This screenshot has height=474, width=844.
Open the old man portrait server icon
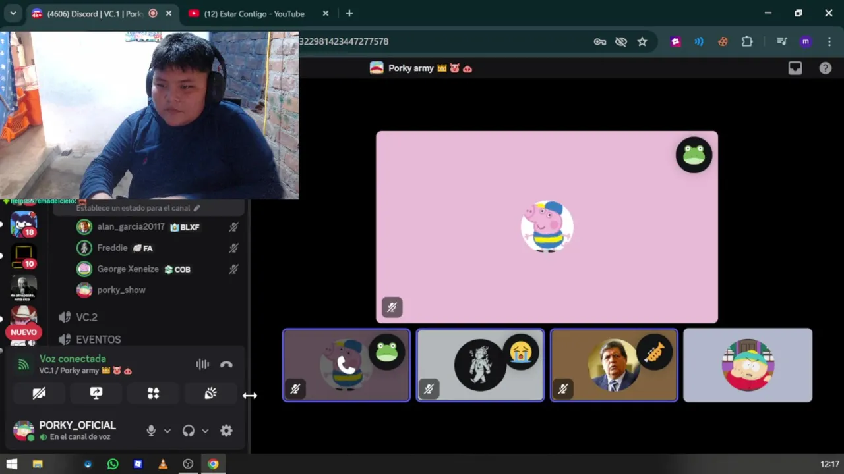click(24, 287)
